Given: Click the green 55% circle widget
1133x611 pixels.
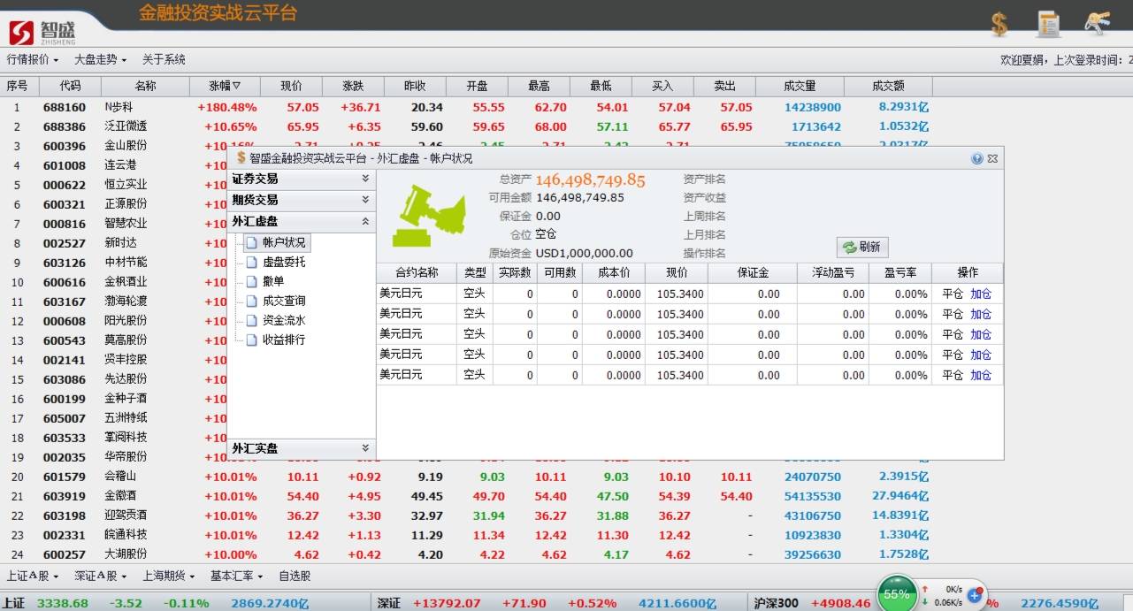Looking at the screenshot, I should pos(896,594).
